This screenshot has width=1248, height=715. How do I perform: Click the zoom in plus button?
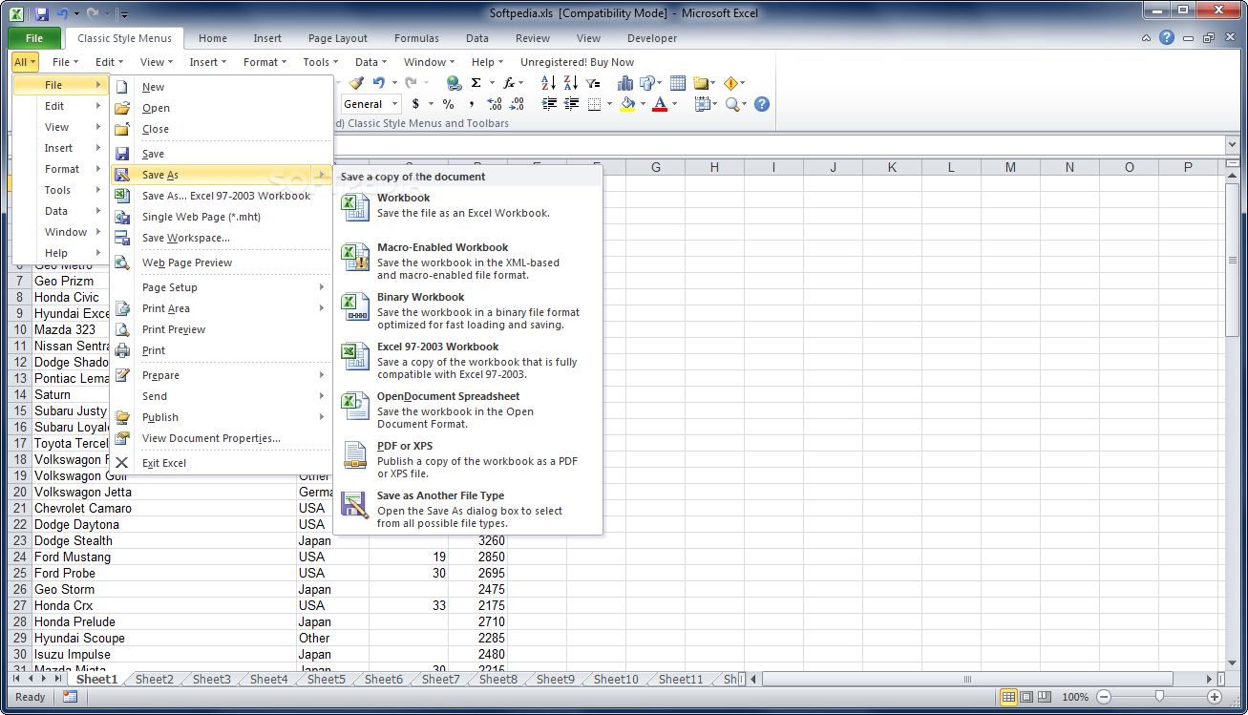1214,697
